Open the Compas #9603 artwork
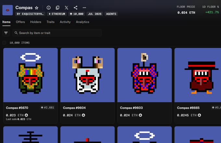Screen dimensions: 221x143 point(145,75)
